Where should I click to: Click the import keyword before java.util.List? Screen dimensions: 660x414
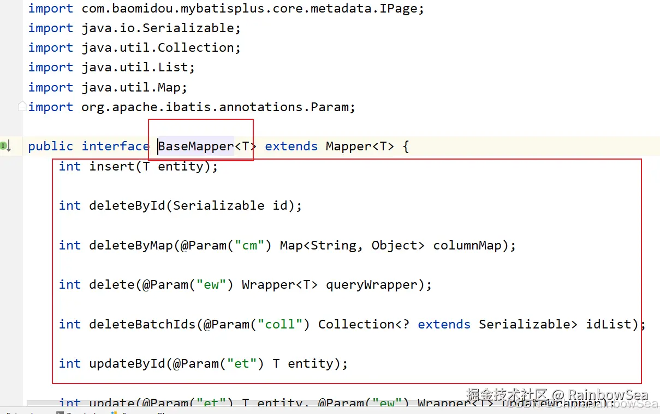click(x=51, y=67)
